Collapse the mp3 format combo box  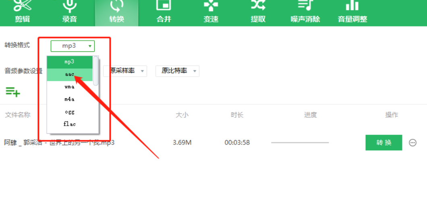point(73,46)
